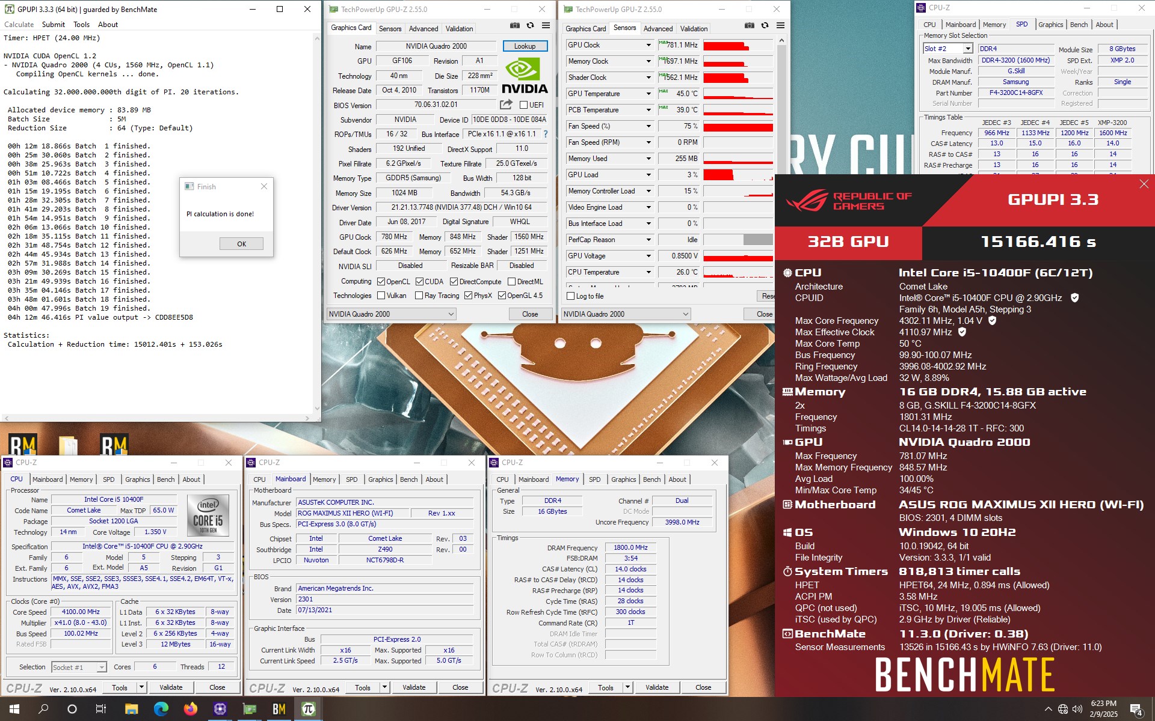Click the refresh icon in GPU-Z Graphics Card window

[530, 26]
